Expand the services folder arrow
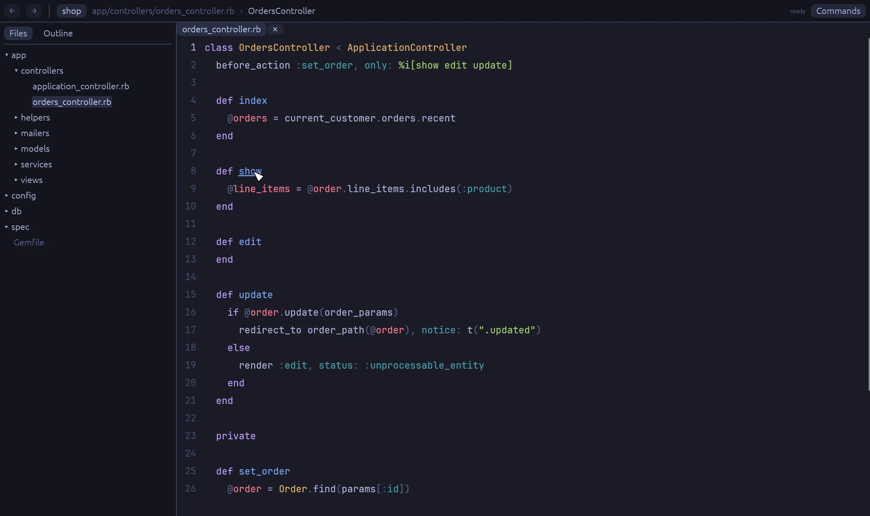 (16, 164)
